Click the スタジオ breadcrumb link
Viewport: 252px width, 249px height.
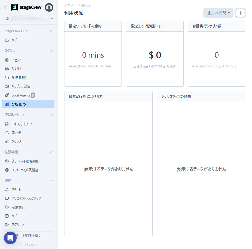click(69, 5)
